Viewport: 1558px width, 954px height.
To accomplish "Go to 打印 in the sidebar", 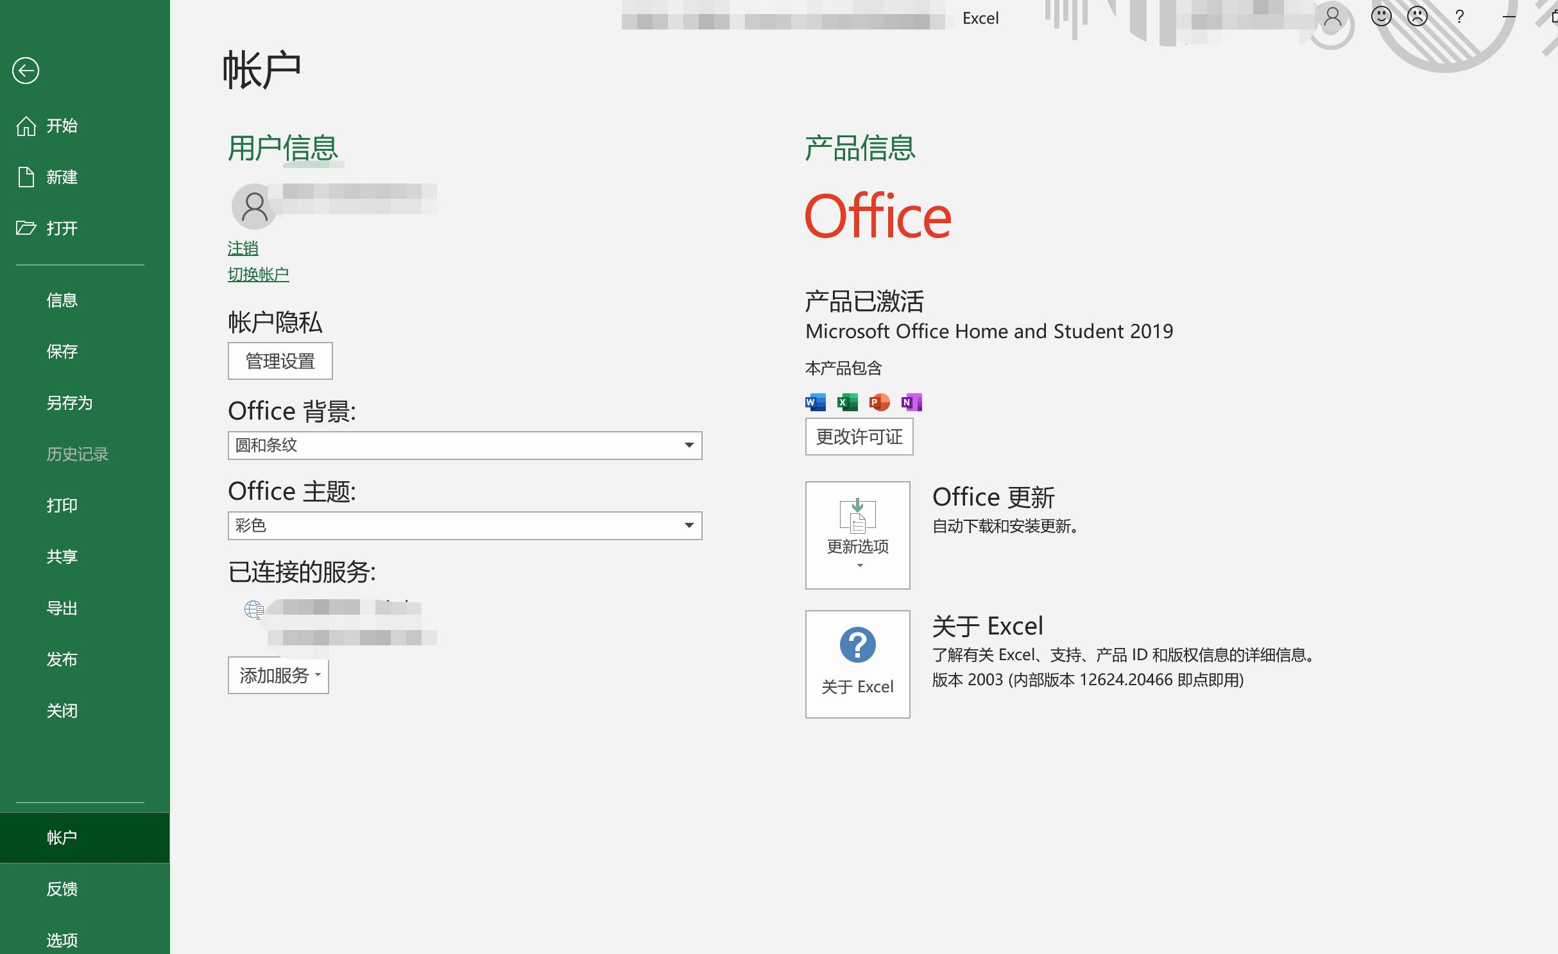I will tap(62, 506).
